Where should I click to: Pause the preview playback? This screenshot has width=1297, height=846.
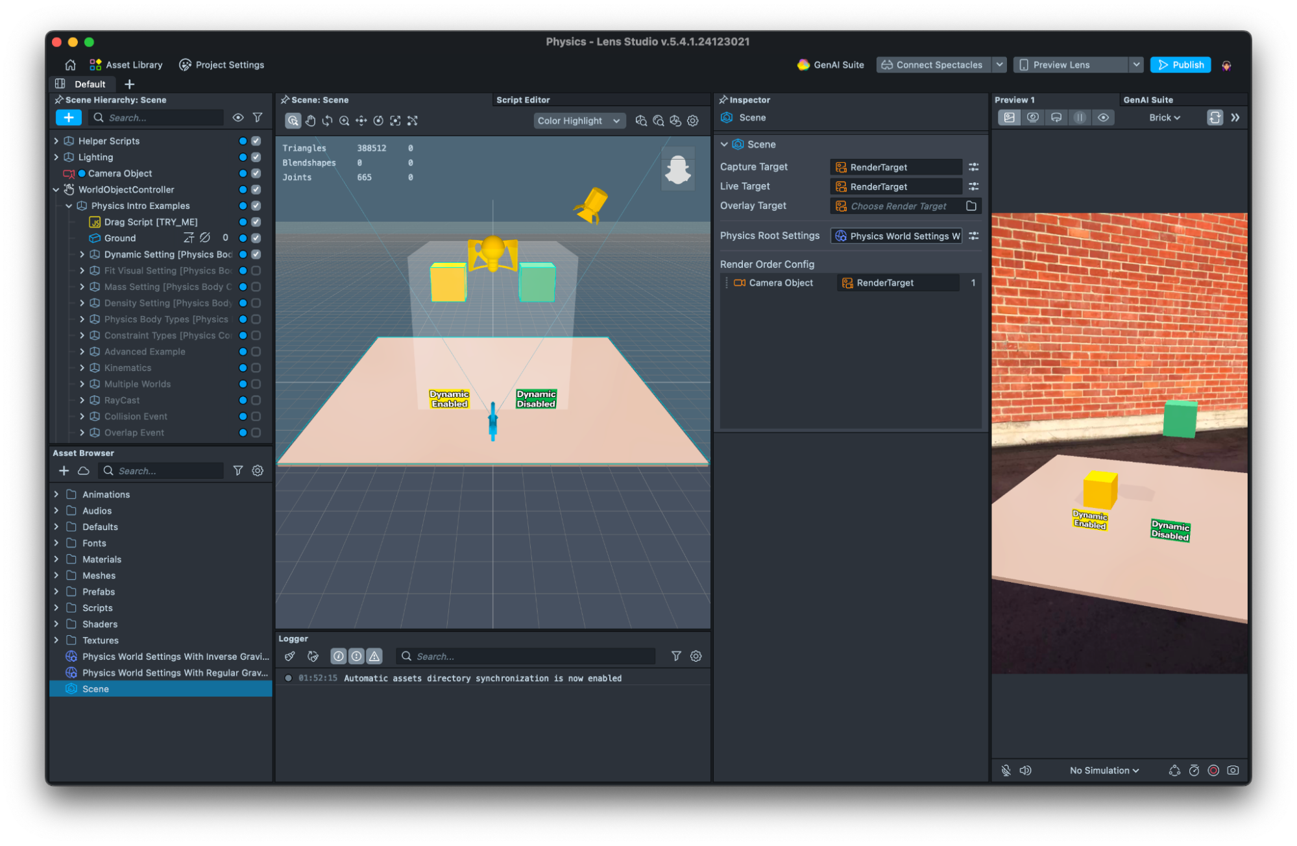point(1080,117)
